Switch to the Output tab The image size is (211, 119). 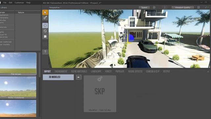[x=166, y=71]
